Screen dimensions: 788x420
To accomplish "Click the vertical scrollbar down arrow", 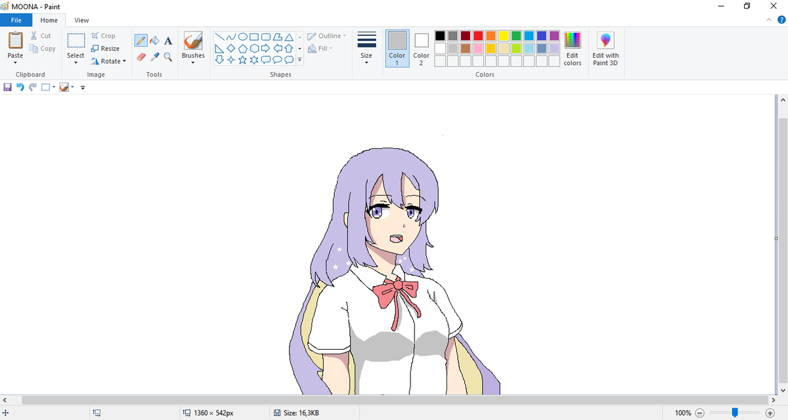I will coord(782,390).
